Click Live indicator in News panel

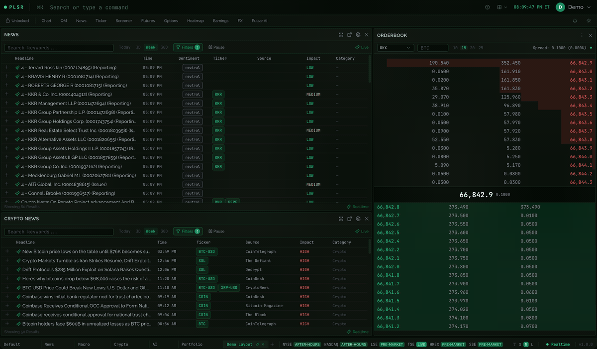tap(362, 47)
